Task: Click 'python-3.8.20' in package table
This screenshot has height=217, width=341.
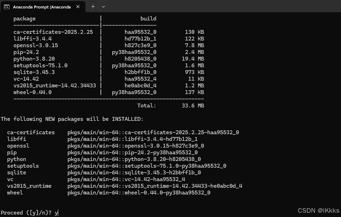Action: (x=34, y=59)
